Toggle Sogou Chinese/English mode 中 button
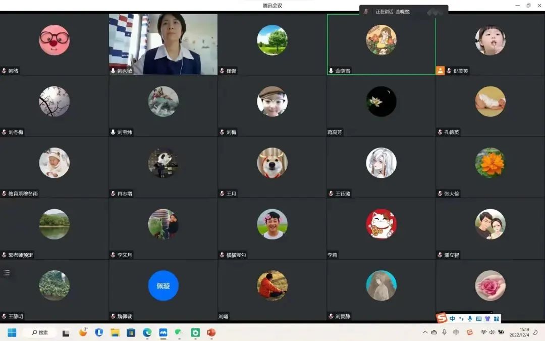 (x=453, y=319)
